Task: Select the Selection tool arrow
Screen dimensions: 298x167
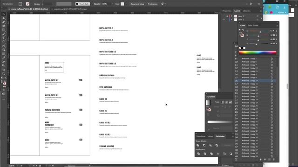Action: (4, 14)
